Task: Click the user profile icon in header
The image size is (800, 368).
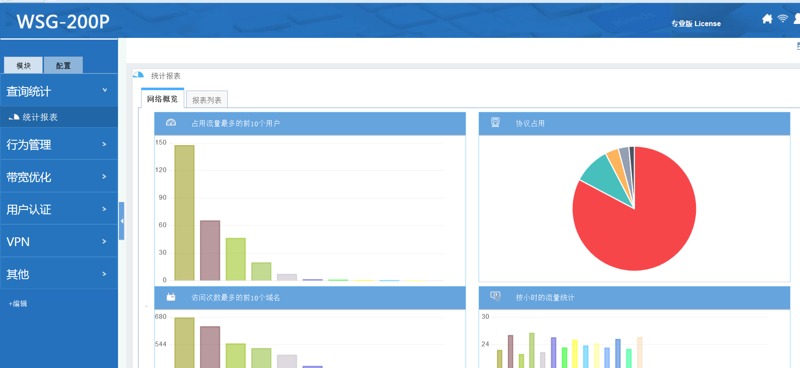Action: 797,19
